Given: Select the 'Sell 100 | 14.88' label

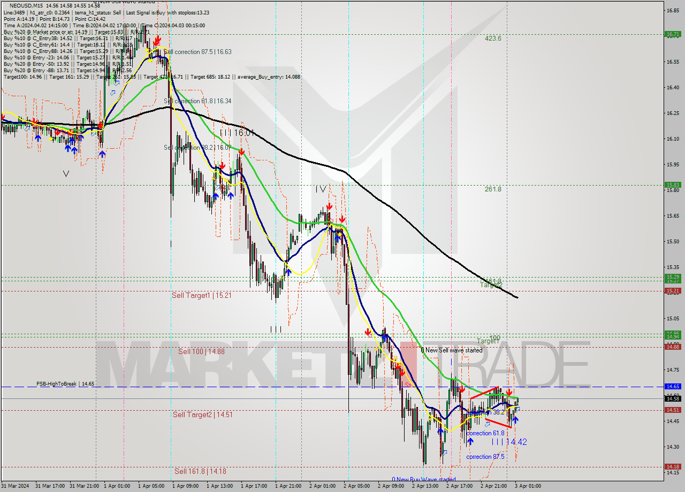Looking at the screenshot, I should pyautogui.click(x=201, y=351).
